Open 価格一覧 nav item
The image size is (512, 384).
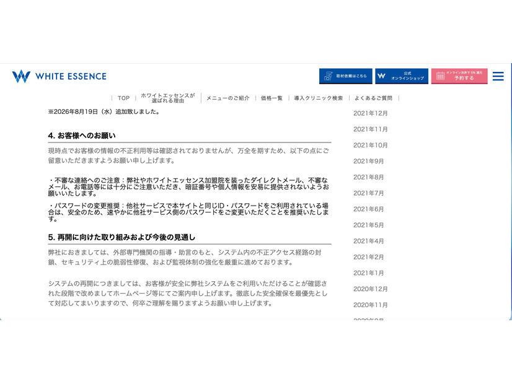[x=271, y=98]
